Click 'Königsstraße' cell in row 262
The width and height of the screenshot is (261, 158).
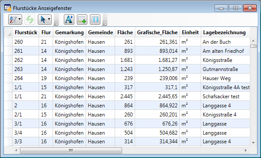[225, 60]
